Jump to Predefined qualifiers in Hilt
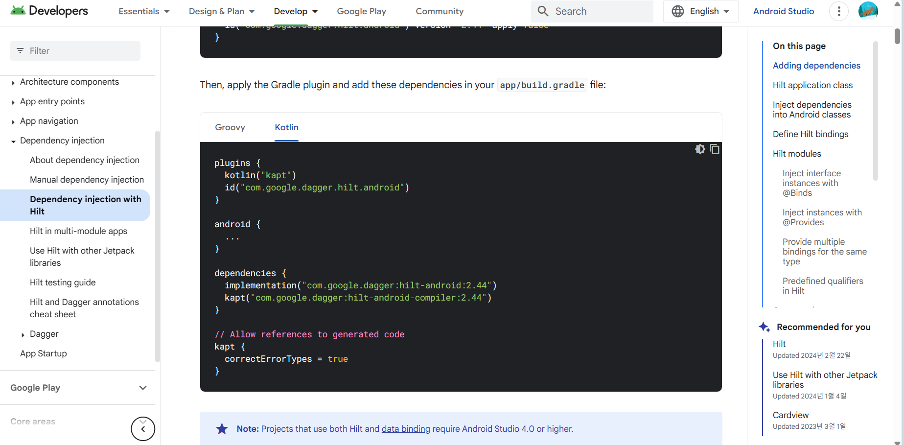Screen dimensions: 904x445 [823, 286]
